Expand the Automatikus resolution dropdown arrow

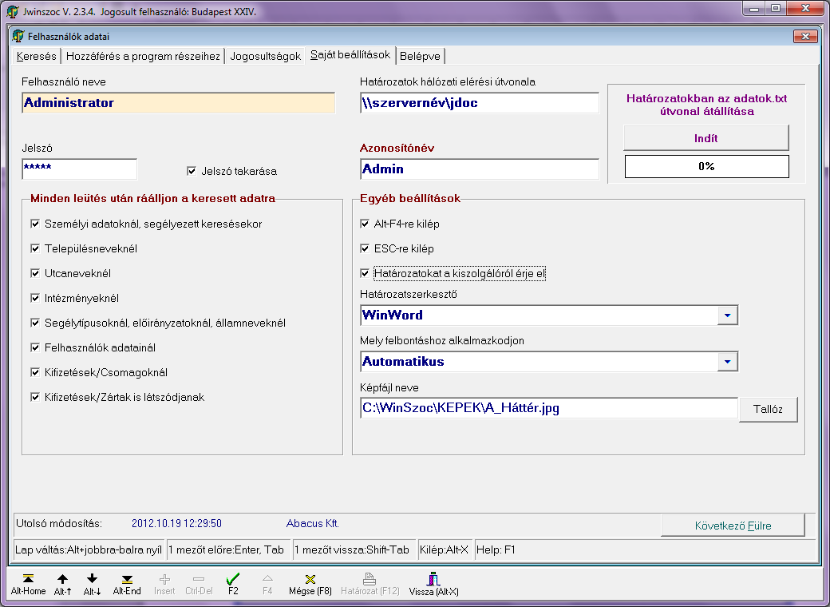pos(727,361)
